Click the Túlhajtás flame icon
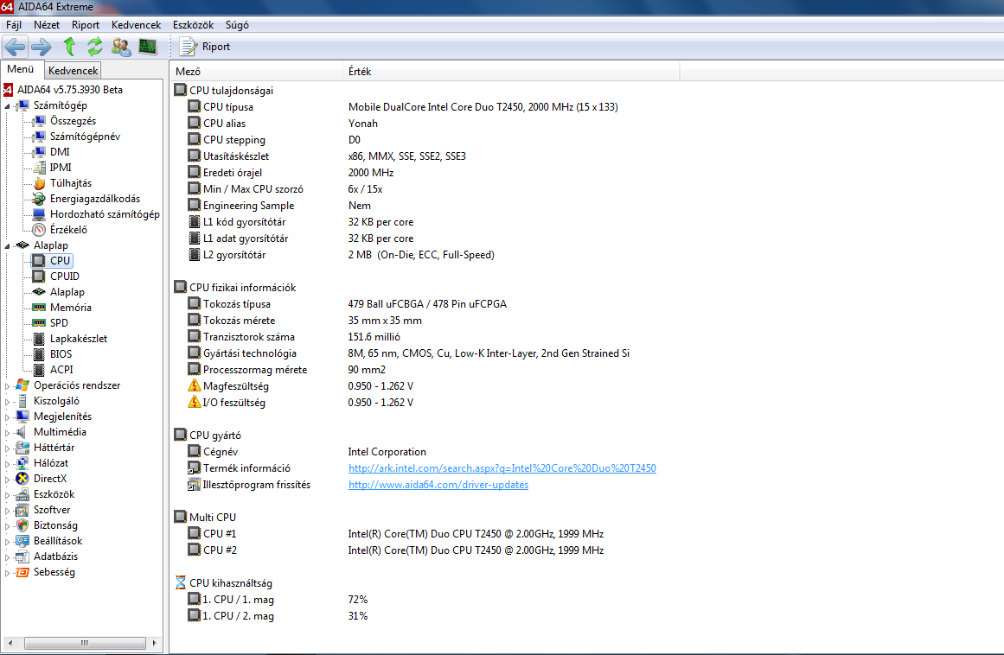The width and height of the screenshot is (1004, 655). [x=39, y=183]
